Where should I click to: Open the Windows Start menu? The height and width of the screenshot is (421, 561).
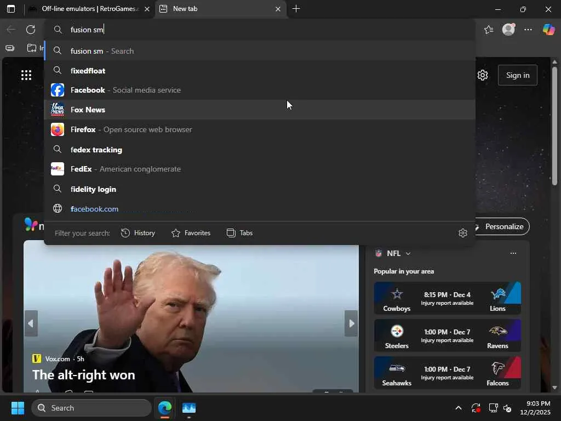pos(18,408)
